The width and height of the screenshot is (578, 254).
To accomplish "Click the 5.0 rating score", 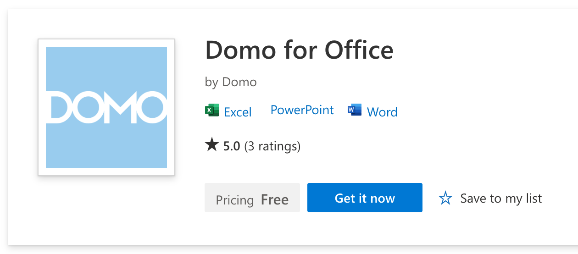I will pos(232,147).
